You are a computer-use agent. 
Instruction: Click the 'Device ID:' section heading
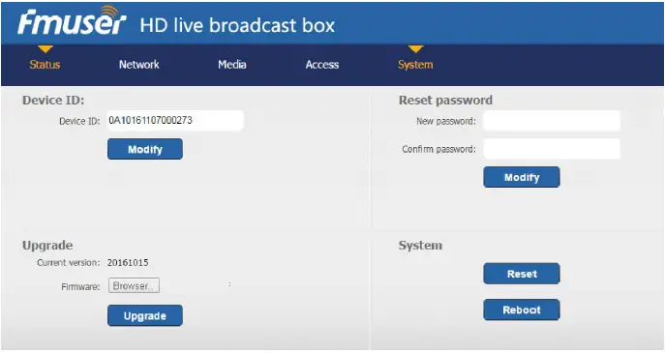tap(53, 101)
